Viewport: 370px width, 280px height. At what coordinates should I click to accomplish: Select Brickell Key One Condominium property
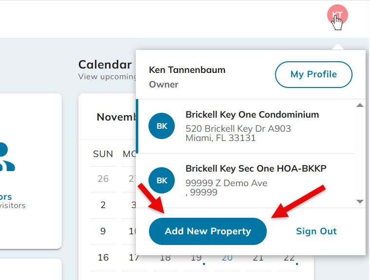pyautogui.click(x=252, y=115)
